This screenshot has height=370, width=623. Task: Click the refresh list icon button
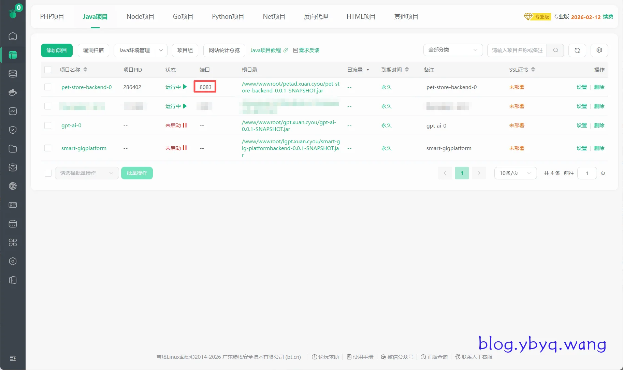(x=577, y=50)
